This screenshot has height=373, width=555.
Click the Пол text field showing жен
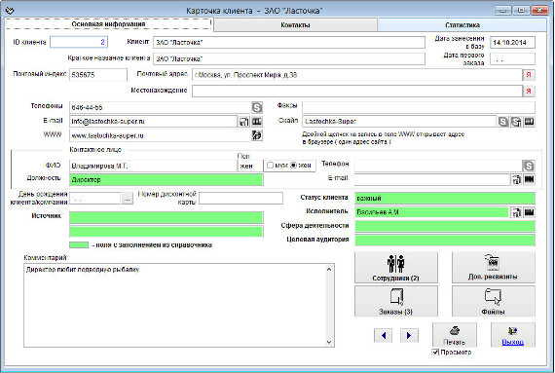[x=250, y=166]
